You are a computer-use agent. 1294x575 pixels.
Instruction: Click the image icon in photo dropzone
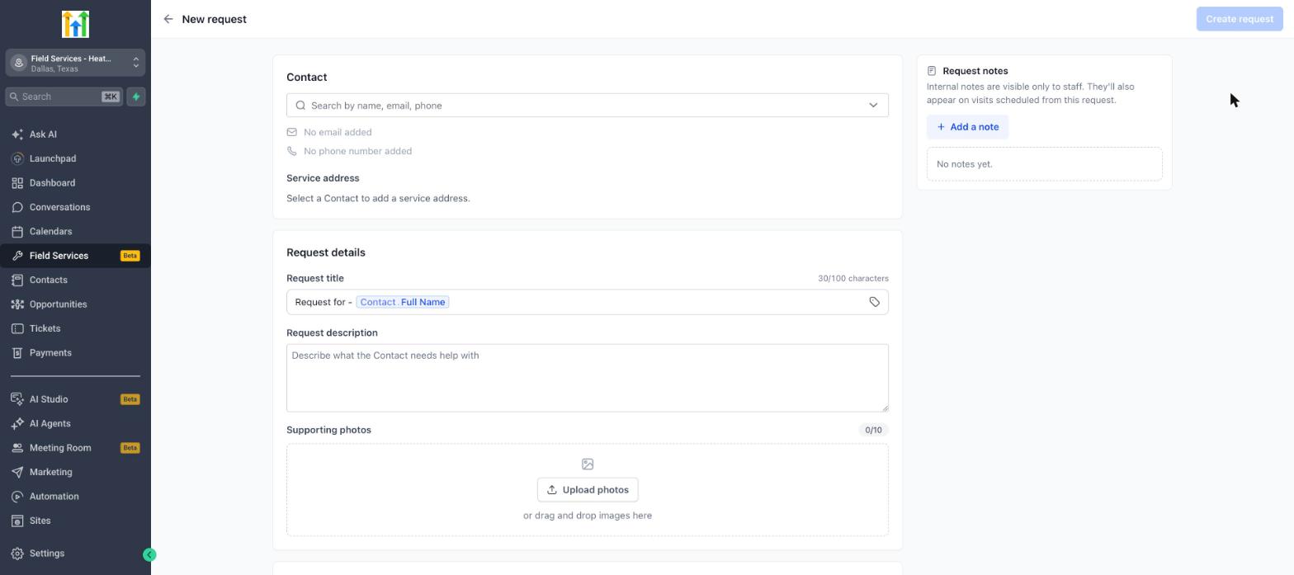(588, 464)
